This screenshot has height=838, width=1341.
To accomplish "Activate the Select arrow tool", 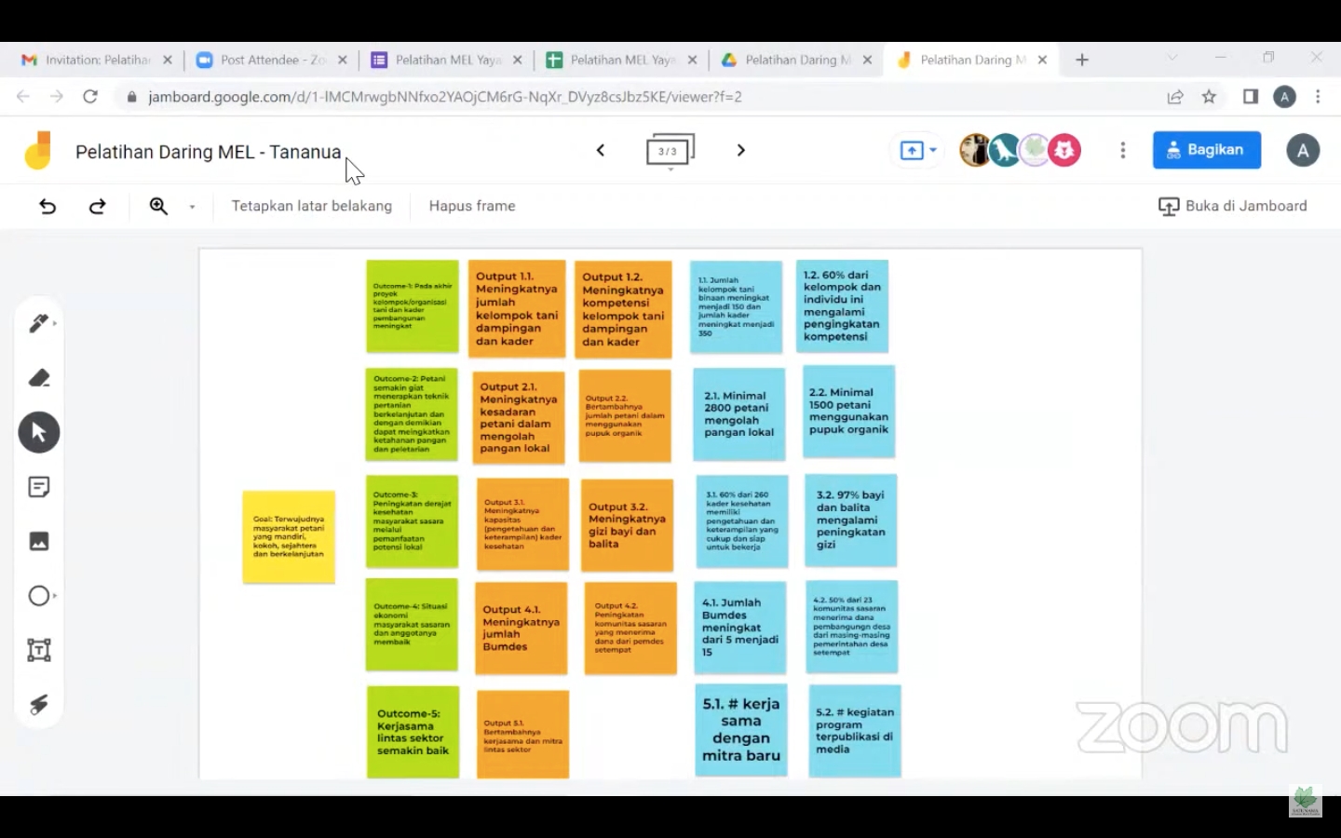I will click(38, 433).
